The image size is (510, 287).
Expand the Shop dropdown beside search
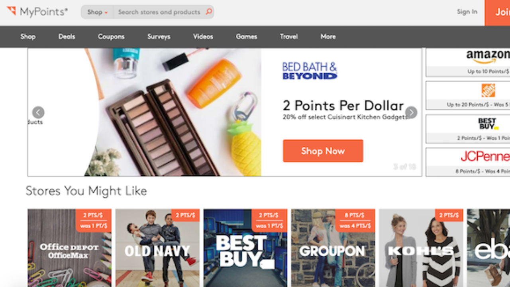pos(97,12)
